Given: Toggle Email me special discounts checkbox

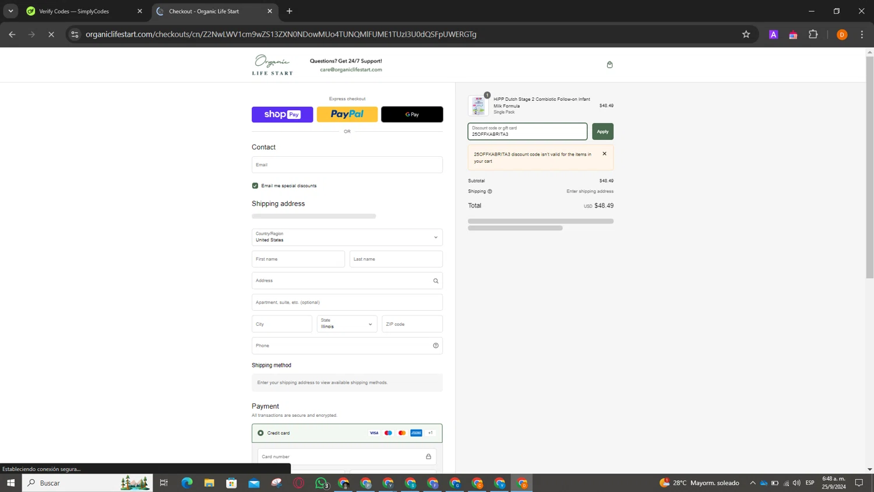Looking at the screenshot, I should [x=255, y=185].
